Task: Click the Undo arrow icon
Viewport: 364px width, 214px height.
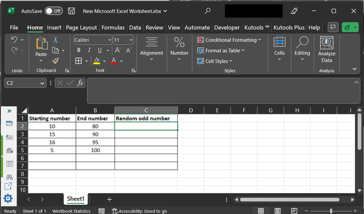Action: click(14, 40)
